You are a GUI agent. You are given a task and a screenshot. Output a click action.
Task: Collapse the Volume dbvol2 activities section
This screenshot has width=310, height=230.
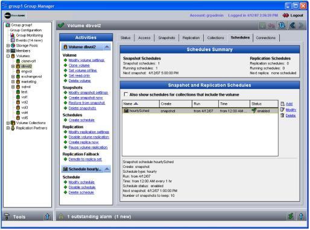[107, 47]
